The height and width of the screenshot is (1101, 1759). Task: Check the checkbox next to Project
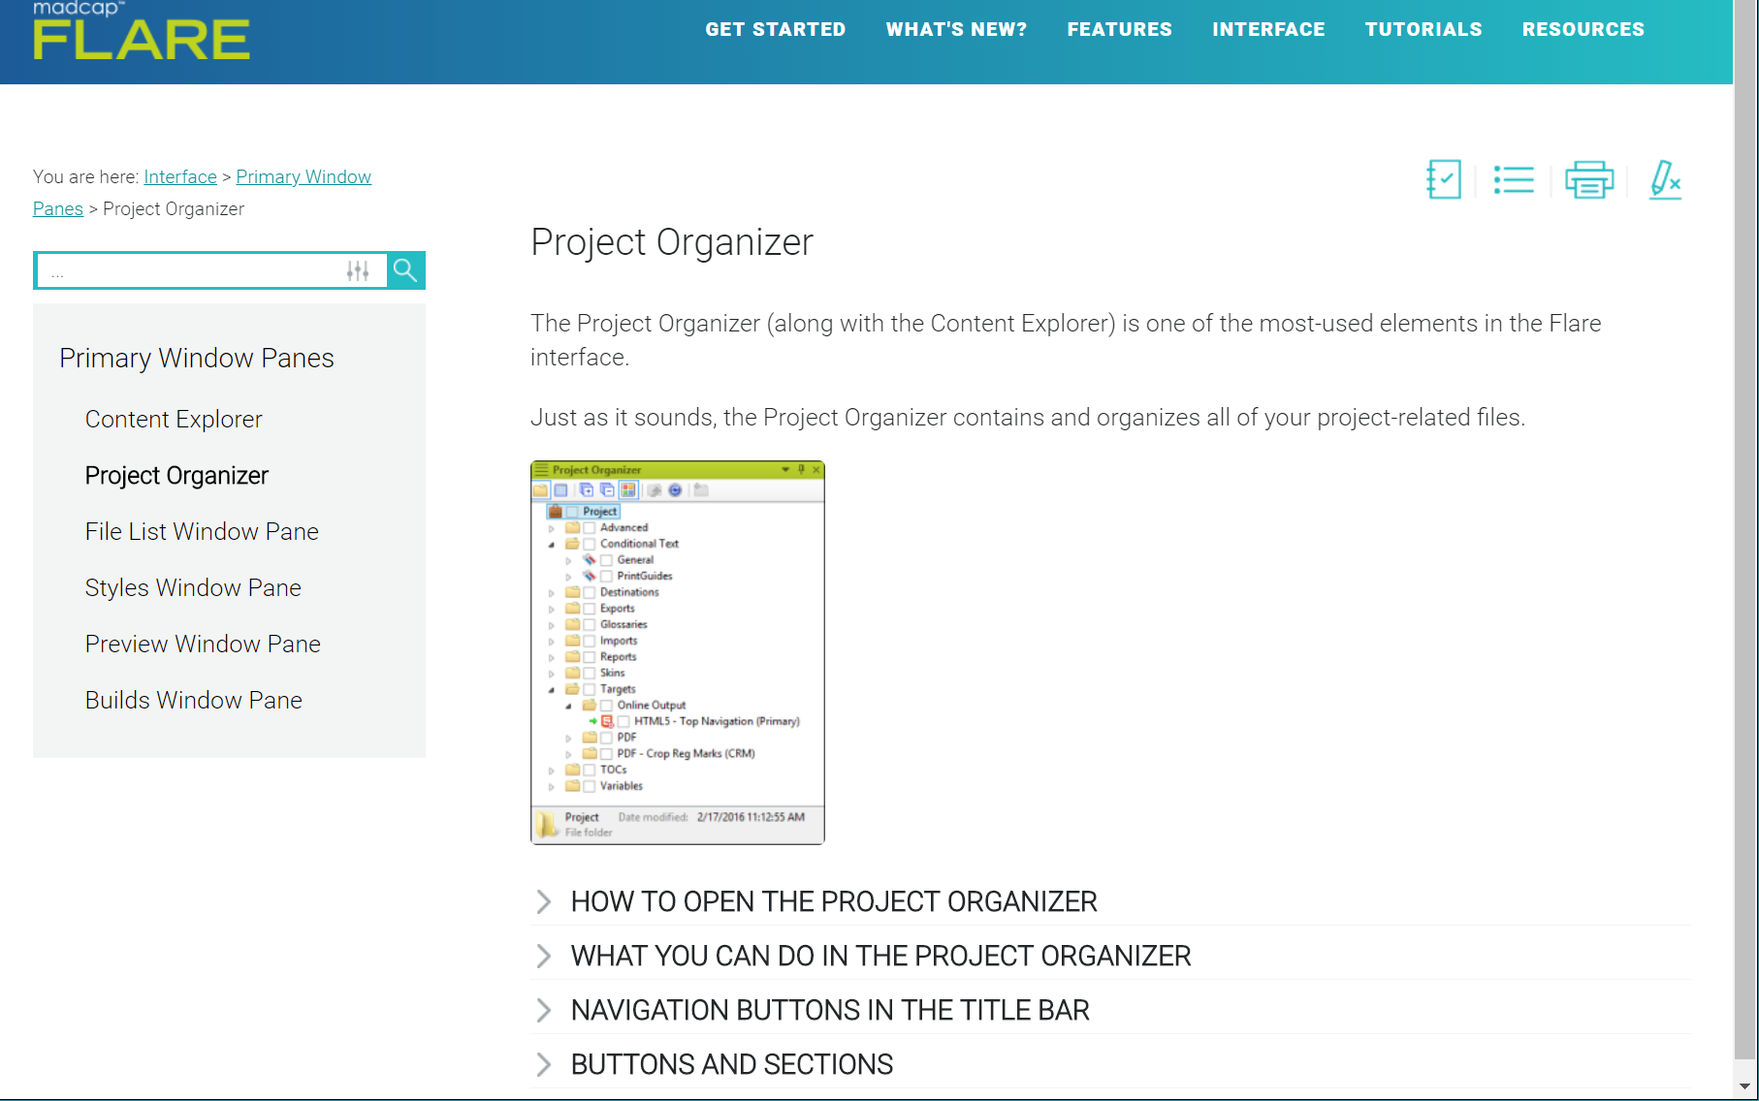[x=573, y=512]
